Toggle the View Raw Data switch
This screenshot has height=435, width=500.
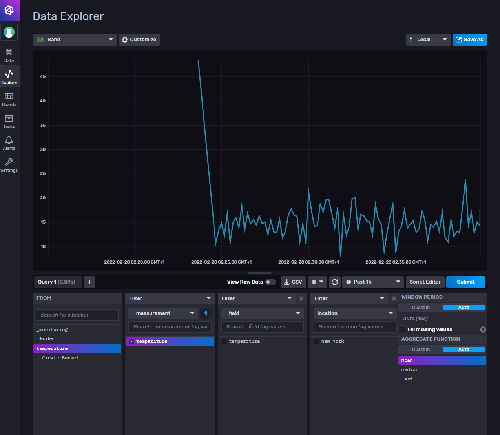[x=270, y=282]
